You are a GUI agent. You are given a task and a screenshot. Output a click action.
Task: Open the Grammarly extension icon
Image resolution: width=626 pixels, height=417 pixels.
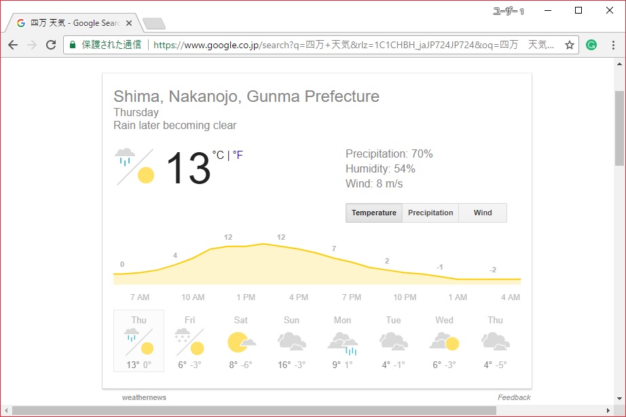pos(591,46)
